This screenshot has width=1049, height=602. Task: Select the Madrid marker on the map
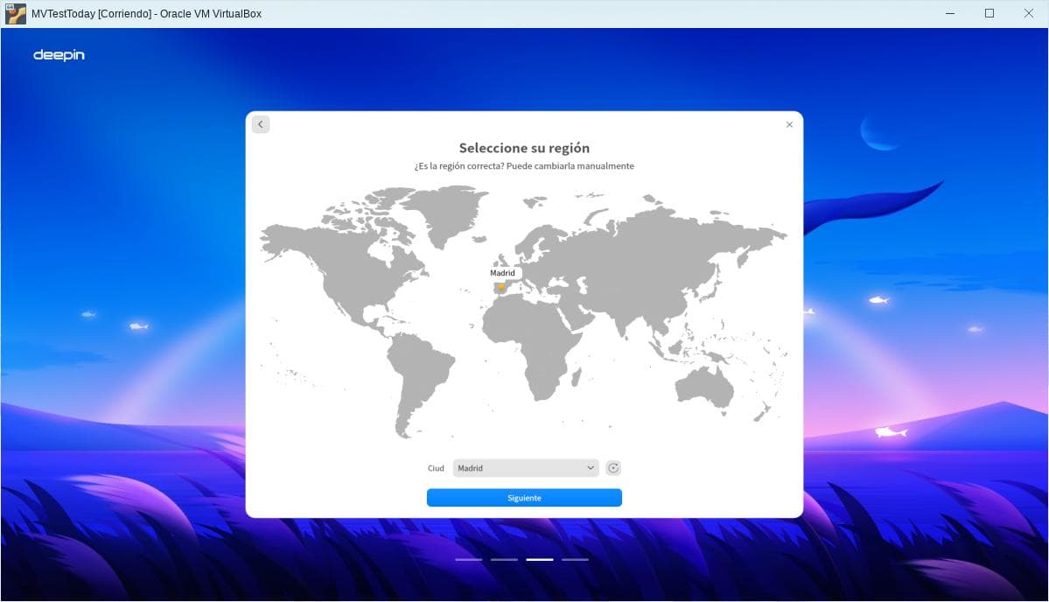pyautogui.click(x=501, y=287)
